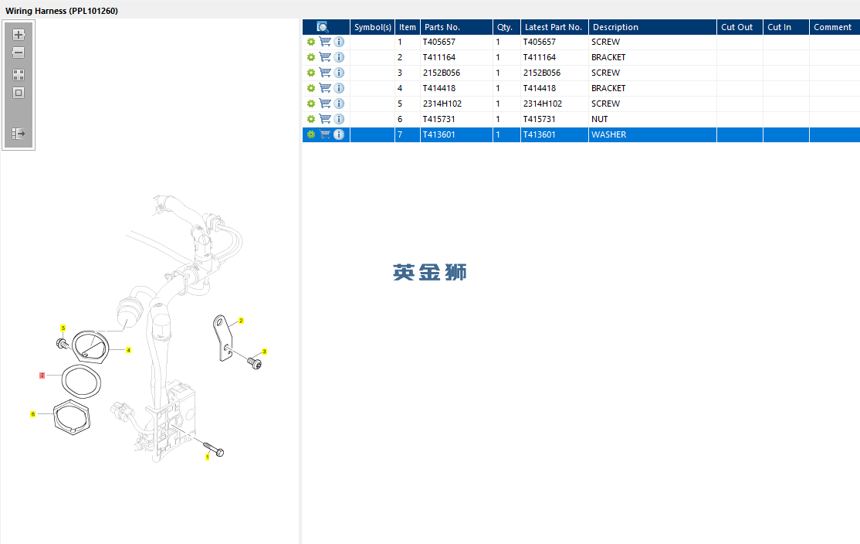Click the gear icon for 2314H102

click(311, 104)
